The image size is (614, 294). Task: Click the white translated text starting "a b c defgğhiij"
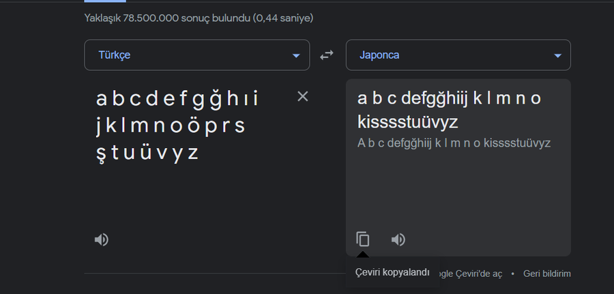[449, 99]
